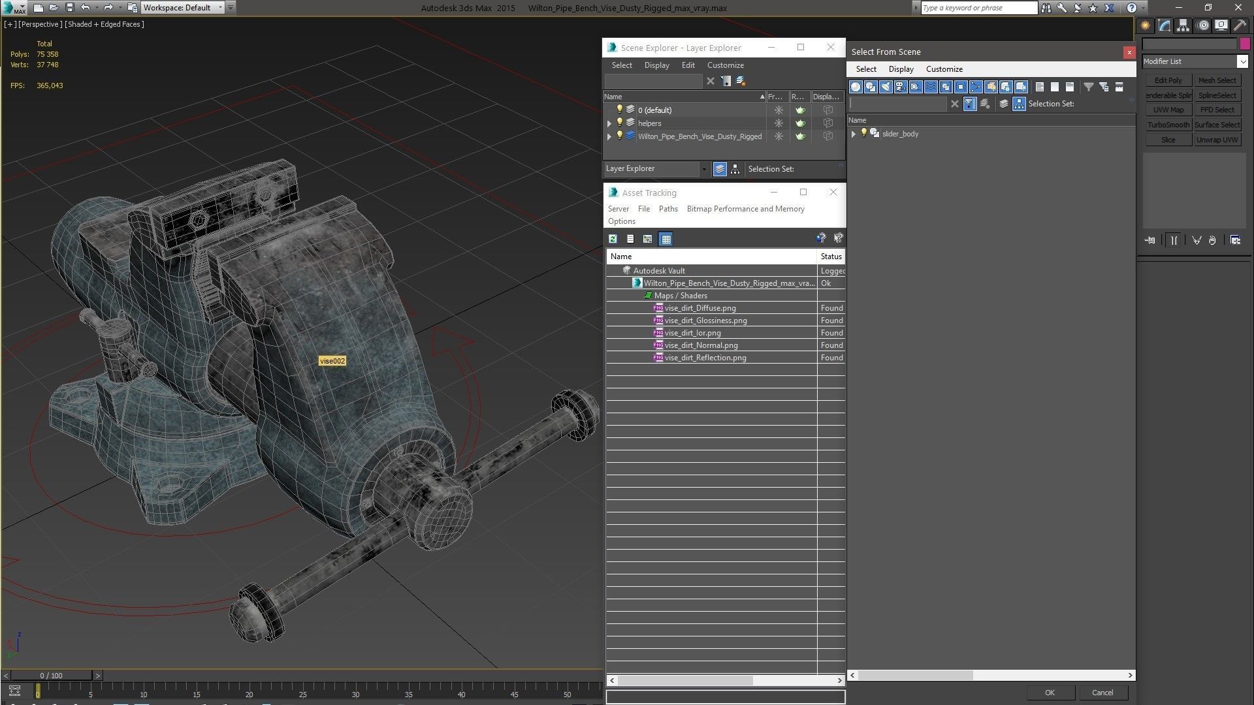Open Bitmap Performance and Memory menu
Viewport: 1254px width, 705px height.
coord(745,209)
